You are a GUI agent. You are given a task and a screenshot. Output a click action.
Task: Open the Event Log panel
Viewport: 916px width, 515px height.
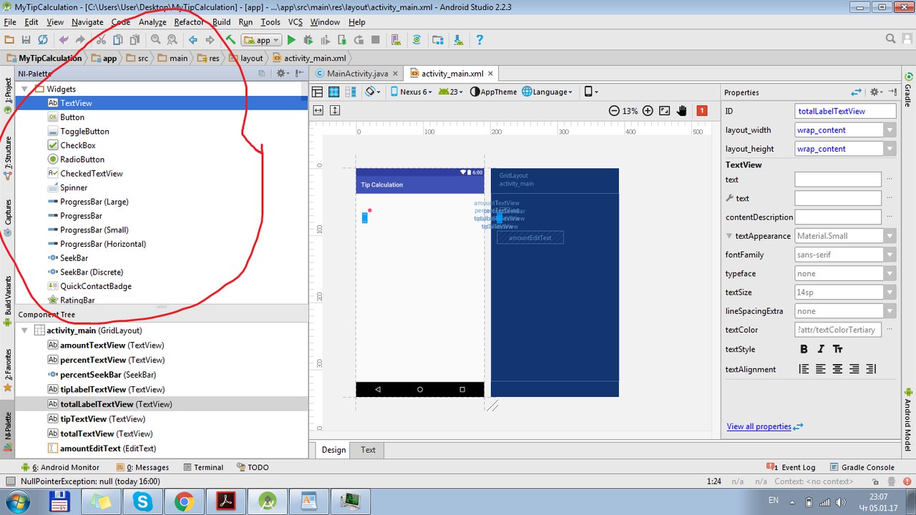pyautogui.click(x=791, y=467)
